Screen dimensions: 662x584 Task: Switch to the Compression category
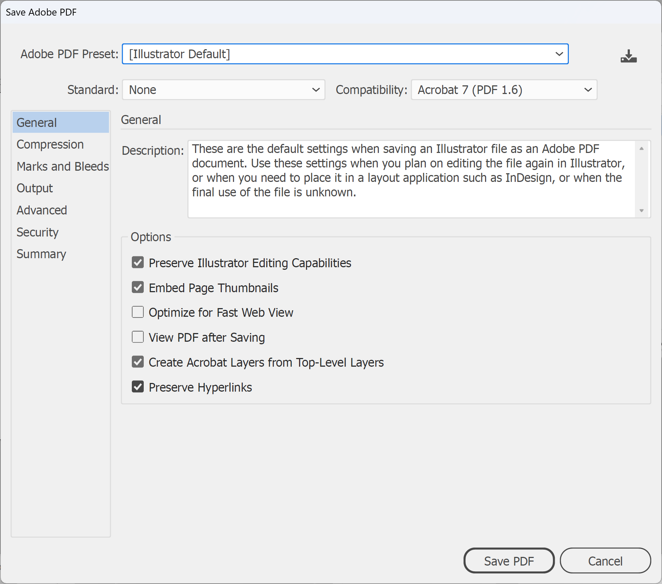point(61,144)
